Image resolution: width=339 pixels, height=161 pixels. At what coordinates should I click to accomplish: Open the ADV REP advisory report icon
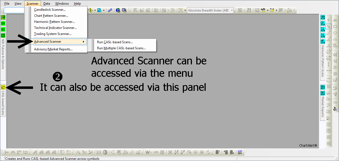(x=323, y=87)
